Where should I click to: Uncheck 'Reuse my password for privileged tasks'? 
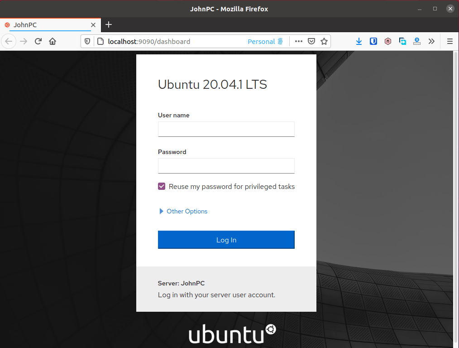[x=162, y=186]
